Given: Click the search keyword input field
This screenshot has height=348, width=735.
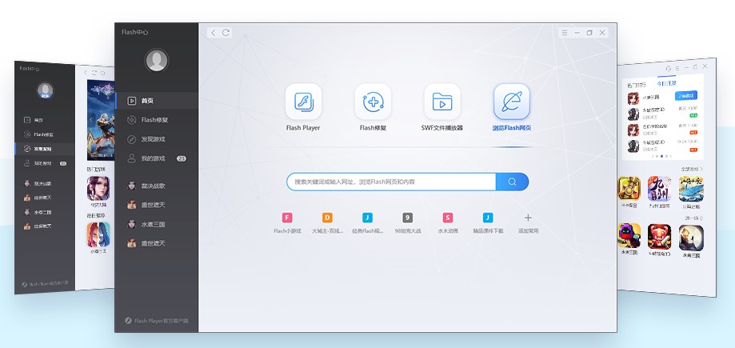Looking at the screenshot, I should coord(392,182).
